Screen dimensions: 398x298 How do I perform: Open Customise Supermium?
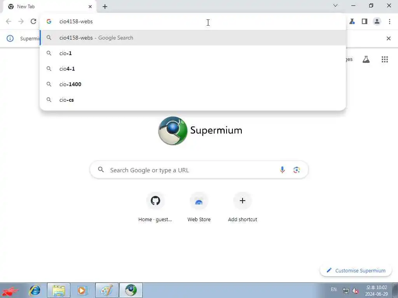click(356, 270)
